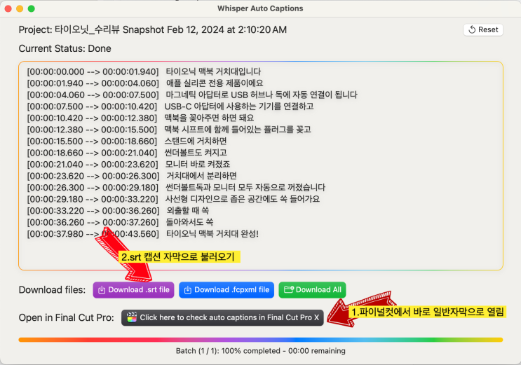Download the .fcpxml file
The height and width of the screenshot is (365, 521).
click(x=226, y=290)
